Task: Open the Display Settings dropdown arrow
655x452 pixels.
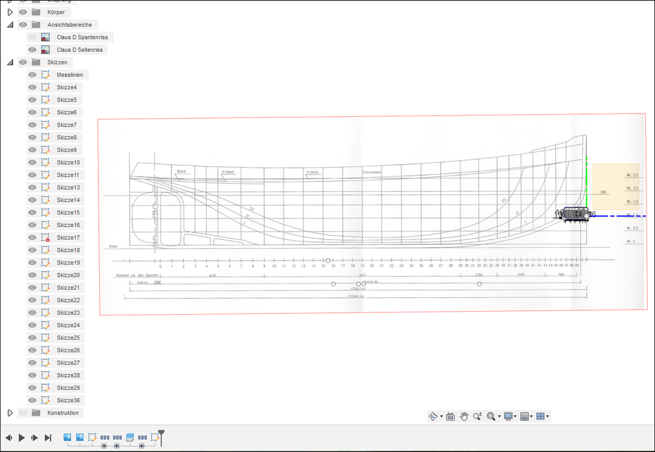Action: [x=515, y=417]
